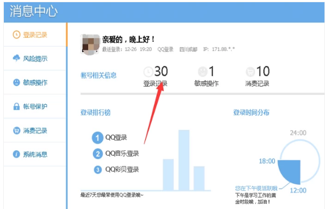
Task: Click the number 3 rank badge for QQ彩贝登录
Action: point(98,170)
